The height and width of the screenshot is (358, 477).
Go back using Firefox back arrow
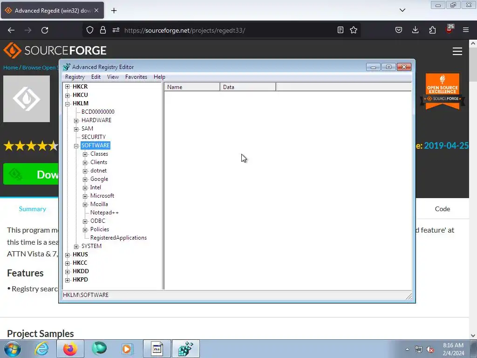coord(11,30)
